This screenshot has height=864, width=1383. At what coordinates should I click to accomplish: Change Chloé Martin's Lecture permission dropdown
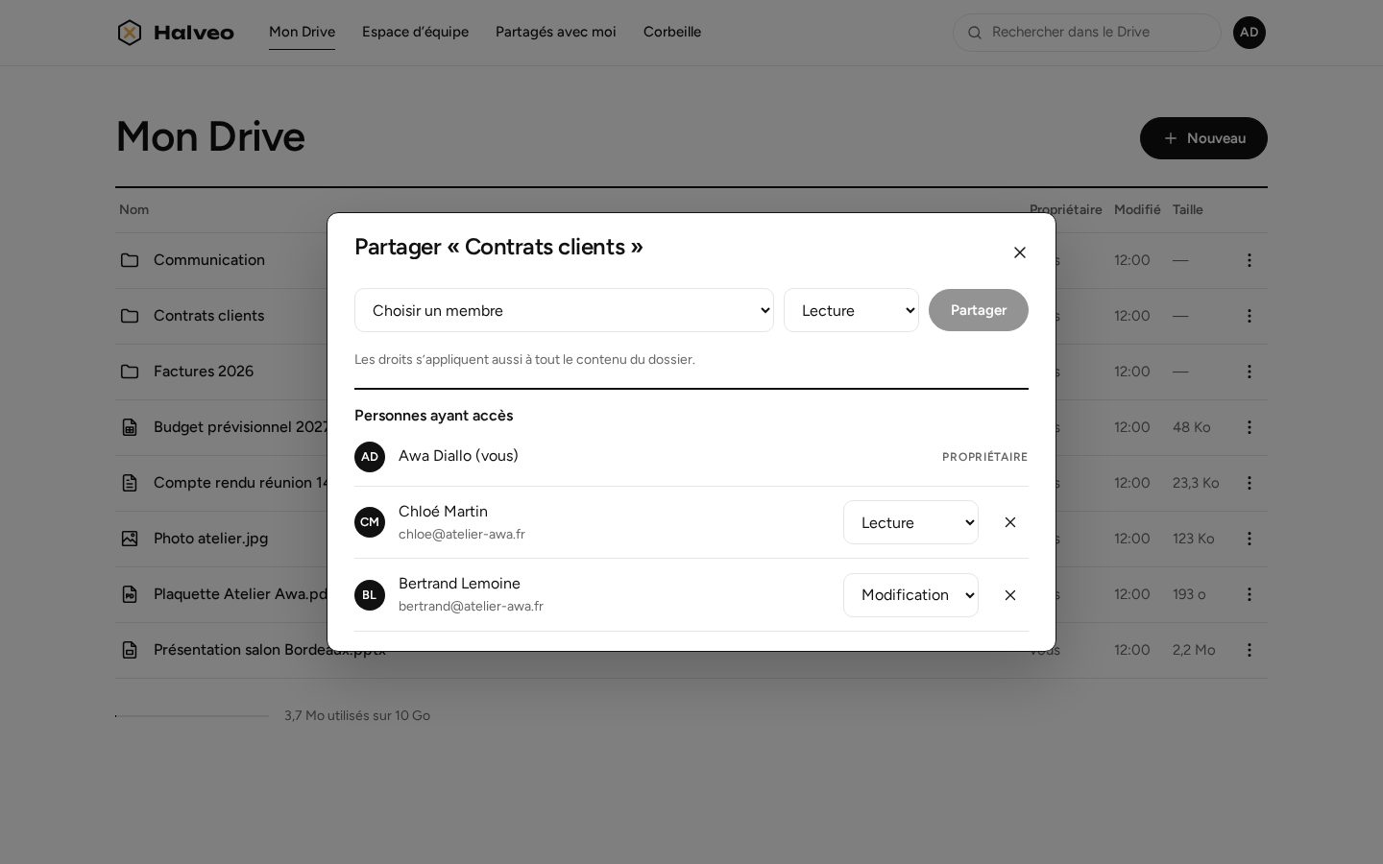click(910, 522)
